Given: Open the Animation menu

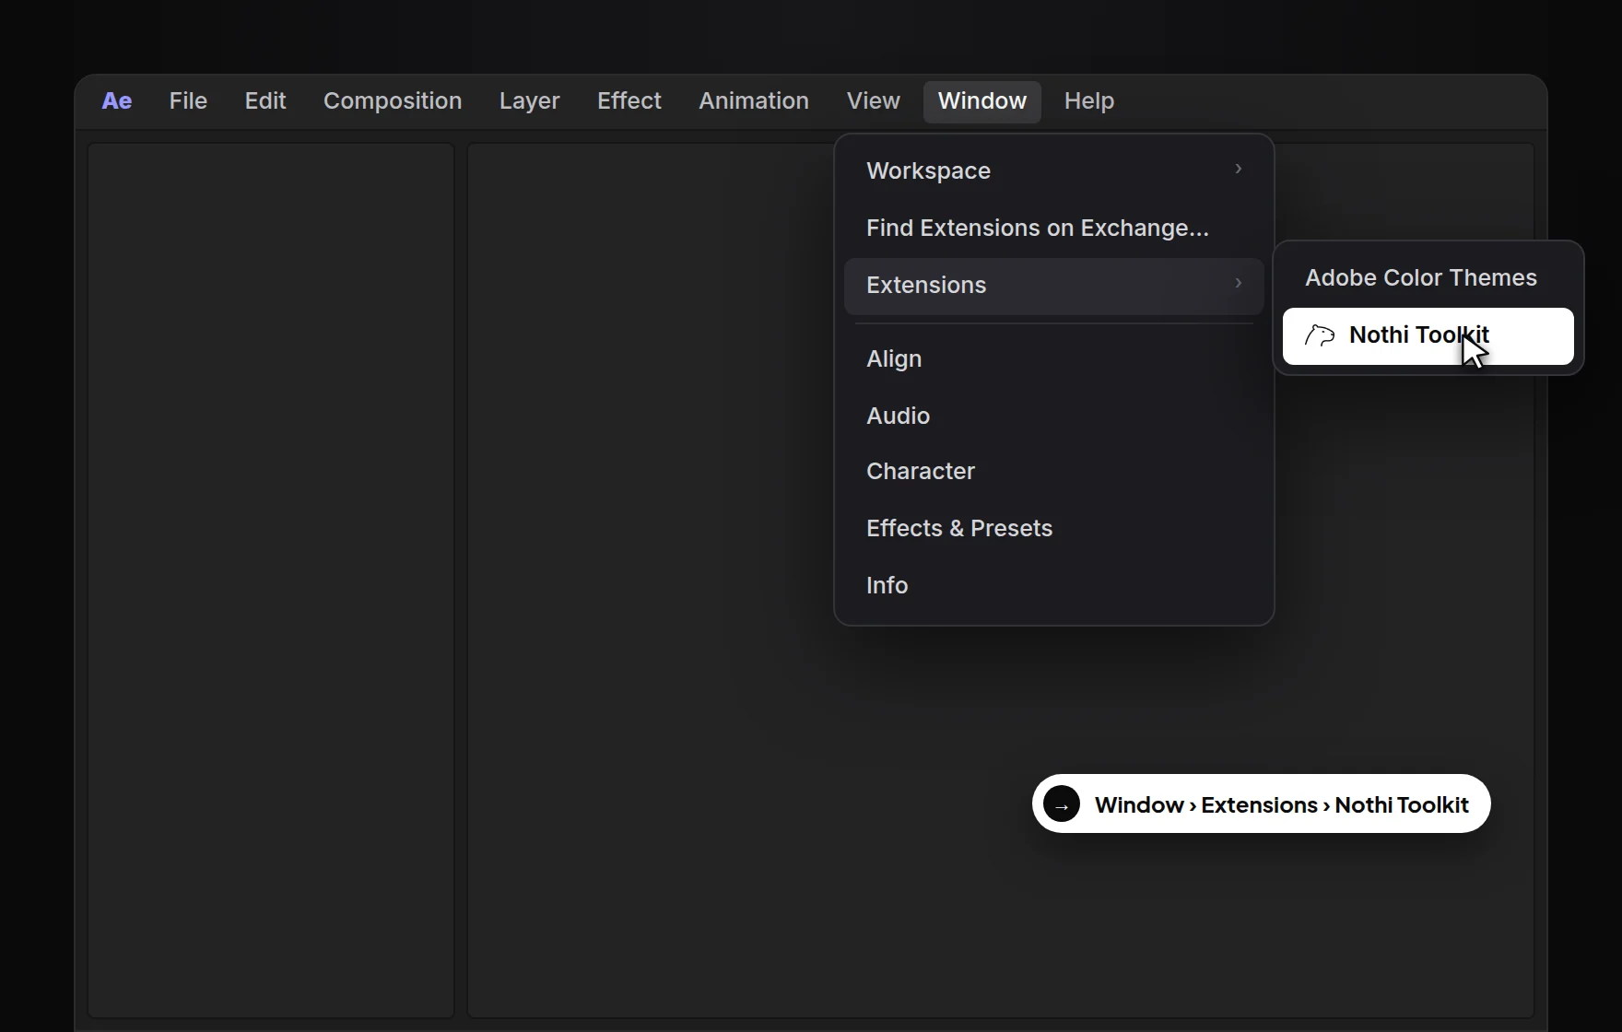Looking at the screenshot, I should tap(754, 100).
